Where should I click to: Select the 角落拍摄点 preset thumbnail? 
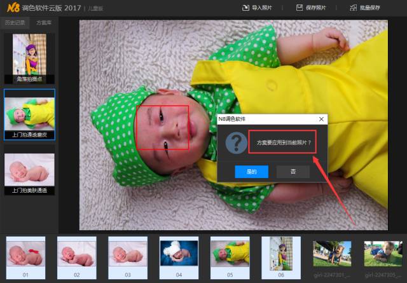(x=29, y=57)
